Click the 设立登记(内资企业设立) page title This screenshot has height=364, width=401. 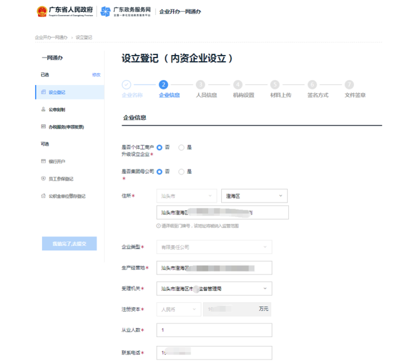click(177, 58)
